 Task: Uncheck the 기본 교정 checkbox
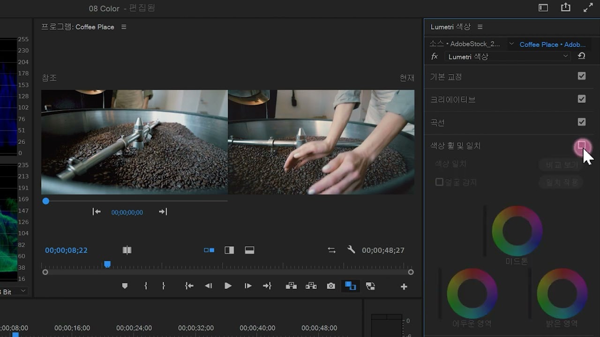click(582, 76)
